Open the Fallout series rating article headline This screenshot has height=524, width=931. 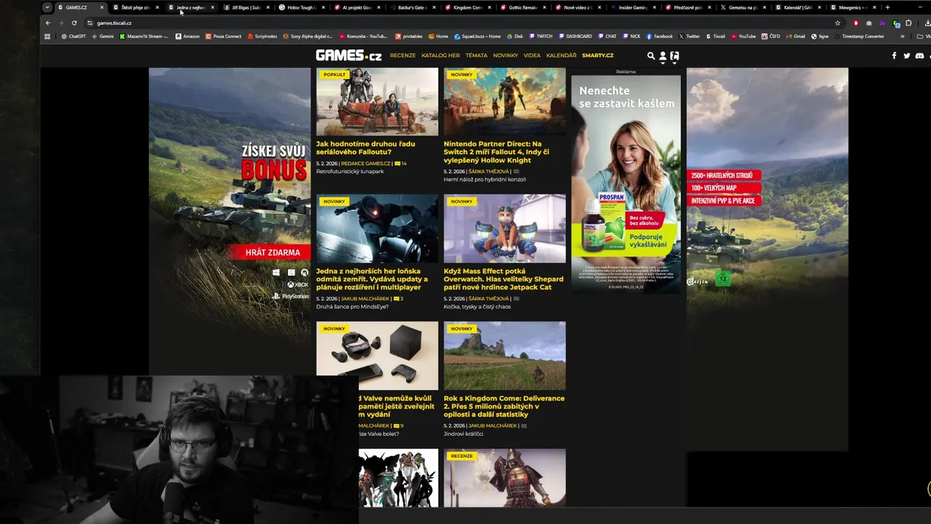365,148
